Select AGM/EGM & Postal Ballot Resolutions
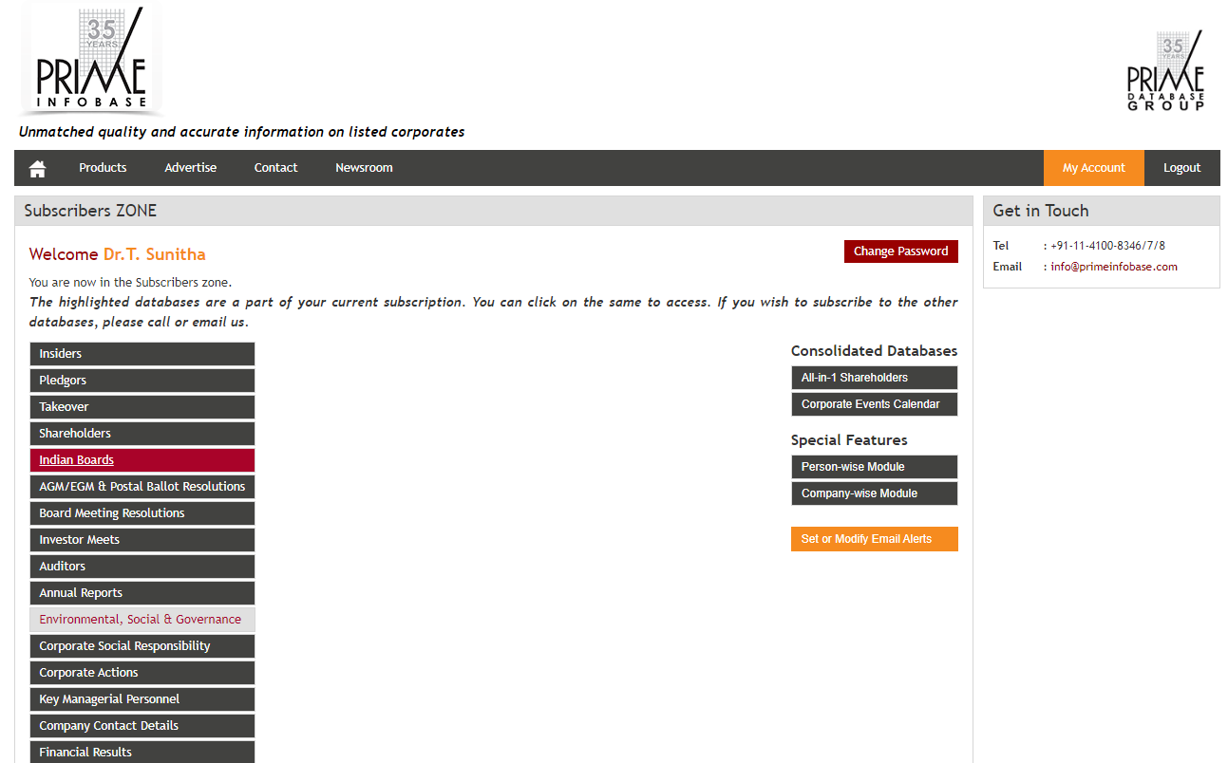 click(142, 487)
